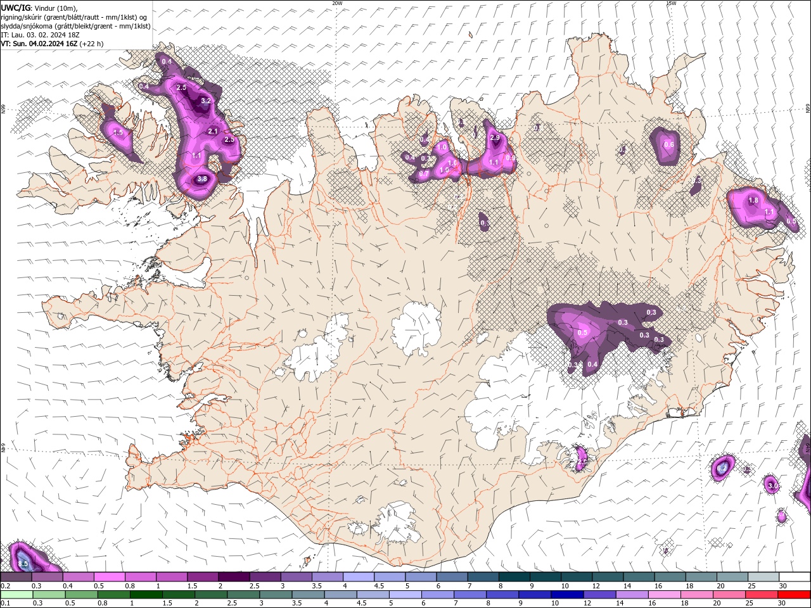Select lower legend darkest green swatch 1 to 1.5
811x608 pixels.
pyautogui.click(x=146, y=594)
